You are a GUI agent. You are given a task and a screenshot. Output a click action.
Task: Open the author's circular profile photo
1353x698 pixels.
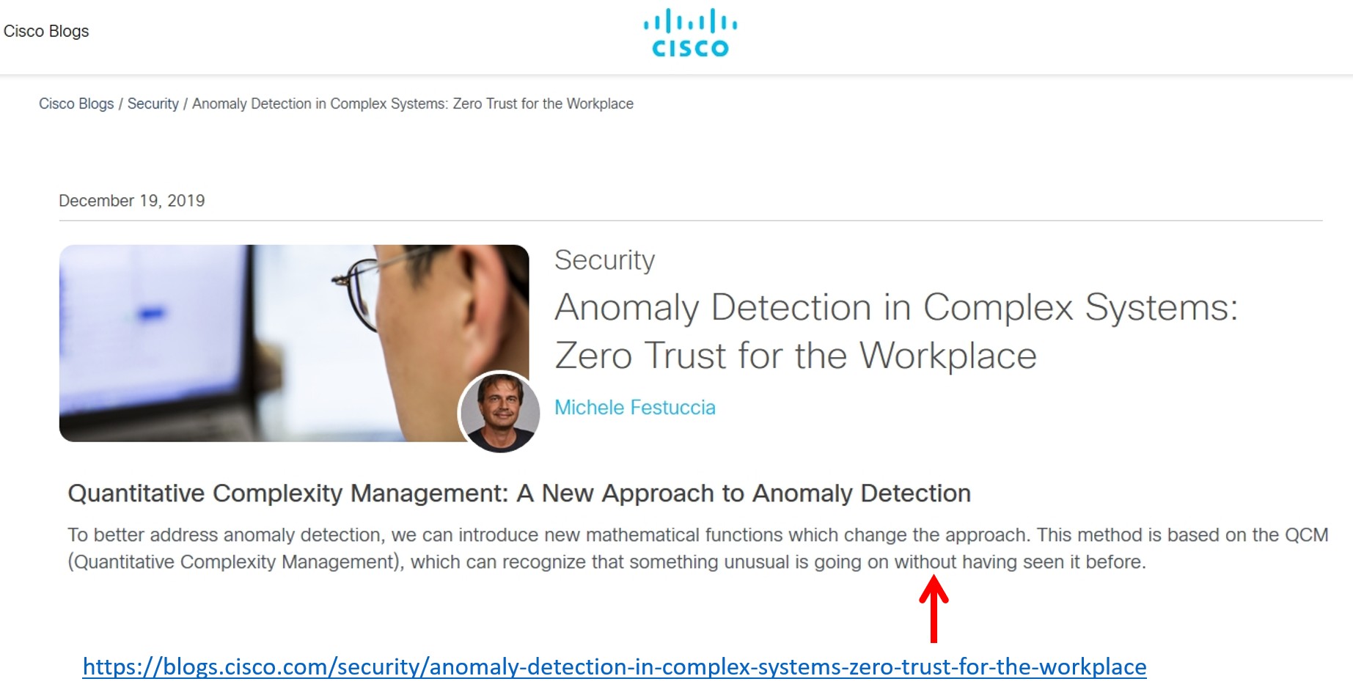pyautogui.click(x=499, y=411)
